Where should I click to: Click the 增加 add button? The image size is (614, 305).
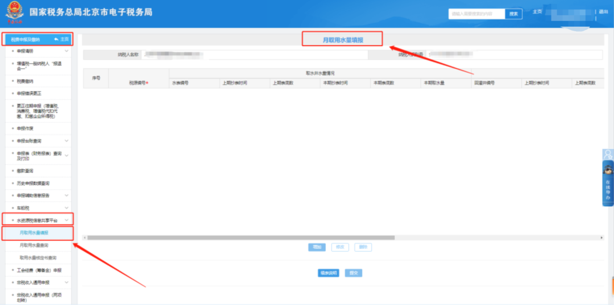[317, 247]
